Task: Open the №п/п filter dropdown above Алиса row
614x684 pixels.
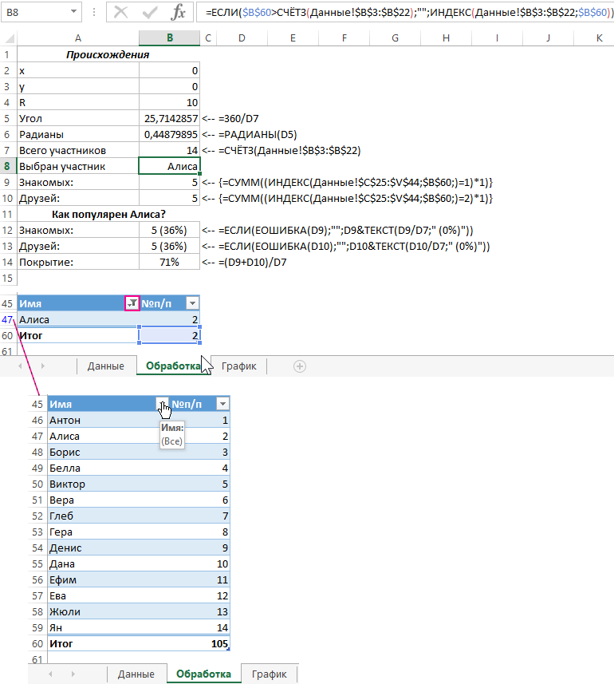Action: click(x=191, y=303)
